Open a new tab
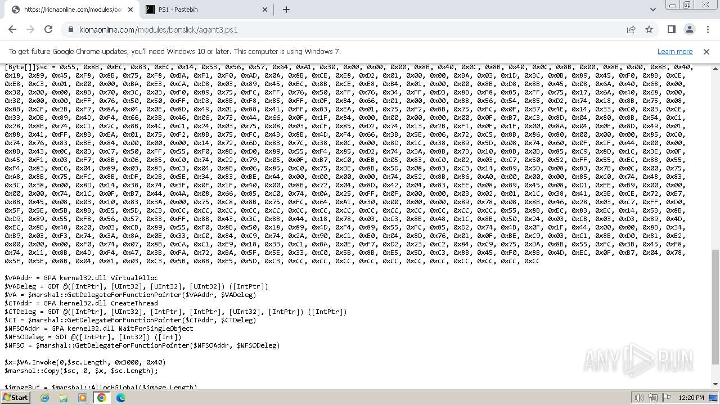The width and height of the screenshot is (720, 405). 286,10
